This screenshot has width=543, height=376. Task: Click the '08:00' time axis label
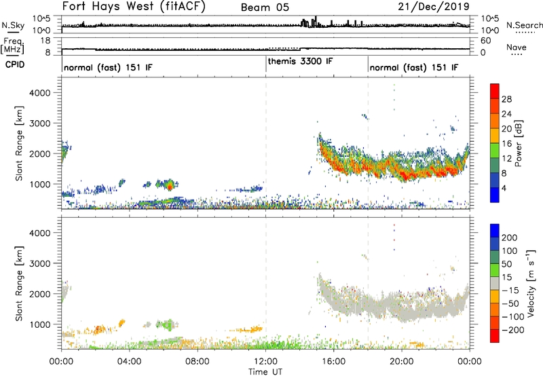pos(198,362)
